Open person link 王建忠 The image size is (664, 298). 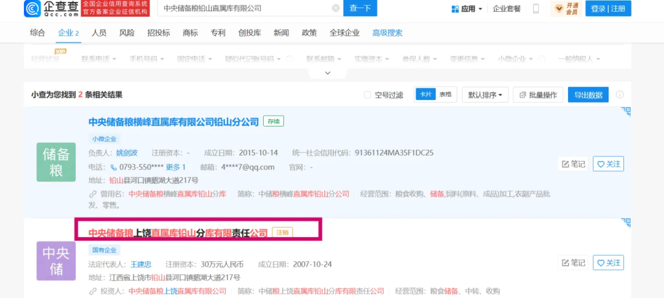(141, 265)
